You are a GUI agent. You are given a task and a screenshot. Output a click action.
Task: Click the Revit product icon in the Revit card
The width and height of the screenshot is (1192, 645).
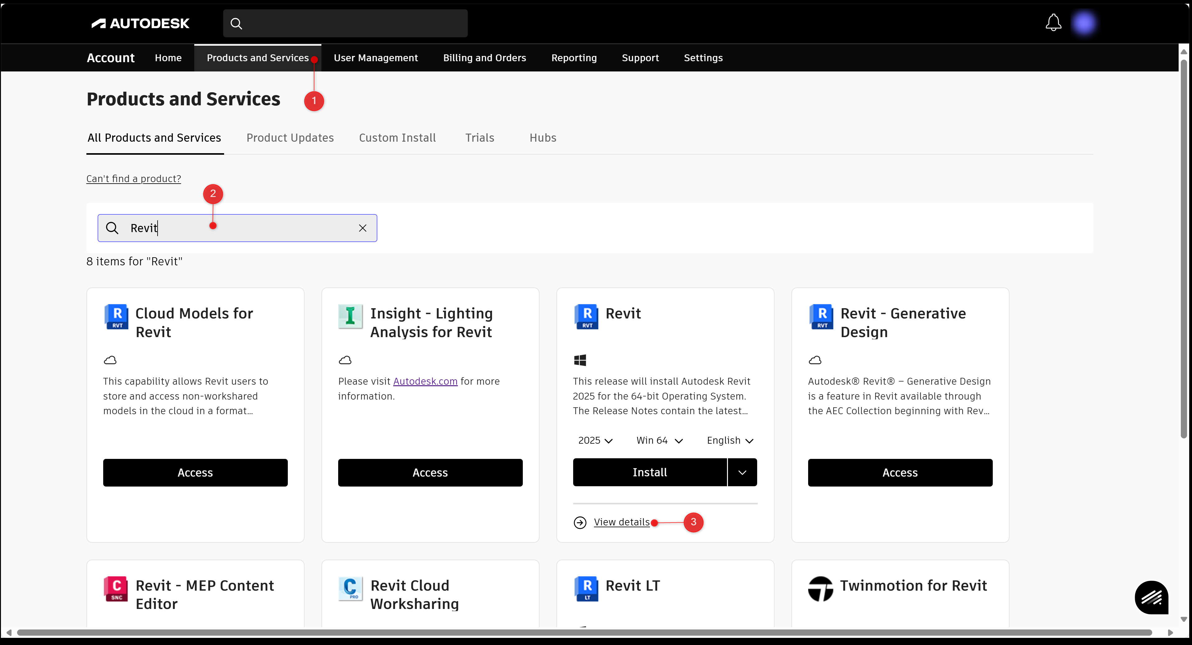(x=587, y=317)
